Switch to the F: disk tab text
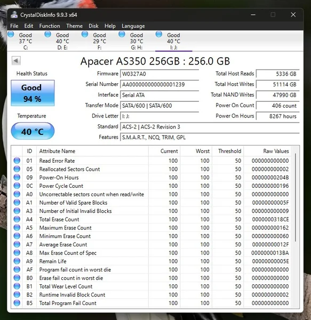Viewport: 311px width, 320px height. [x=99, y=41]
